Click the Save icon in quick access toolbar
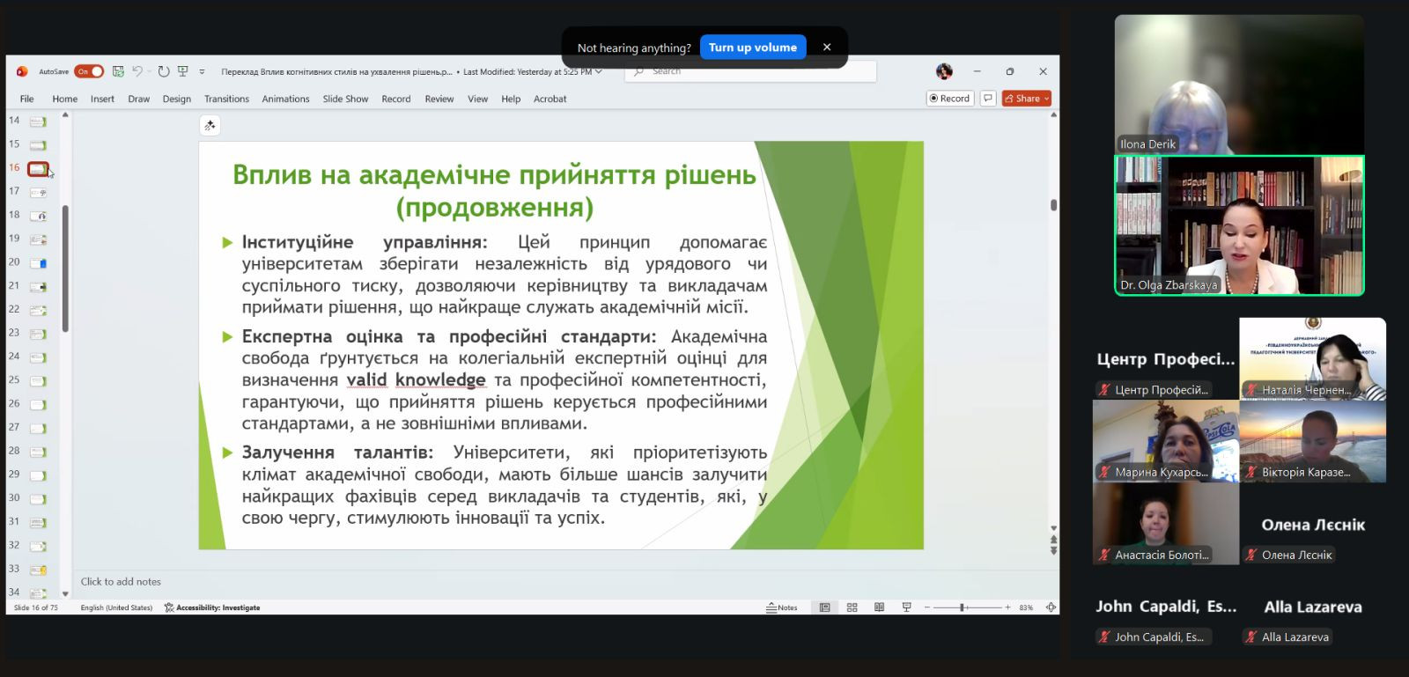Viewport: 1409px width, 677px height. (x=118, y=71)
